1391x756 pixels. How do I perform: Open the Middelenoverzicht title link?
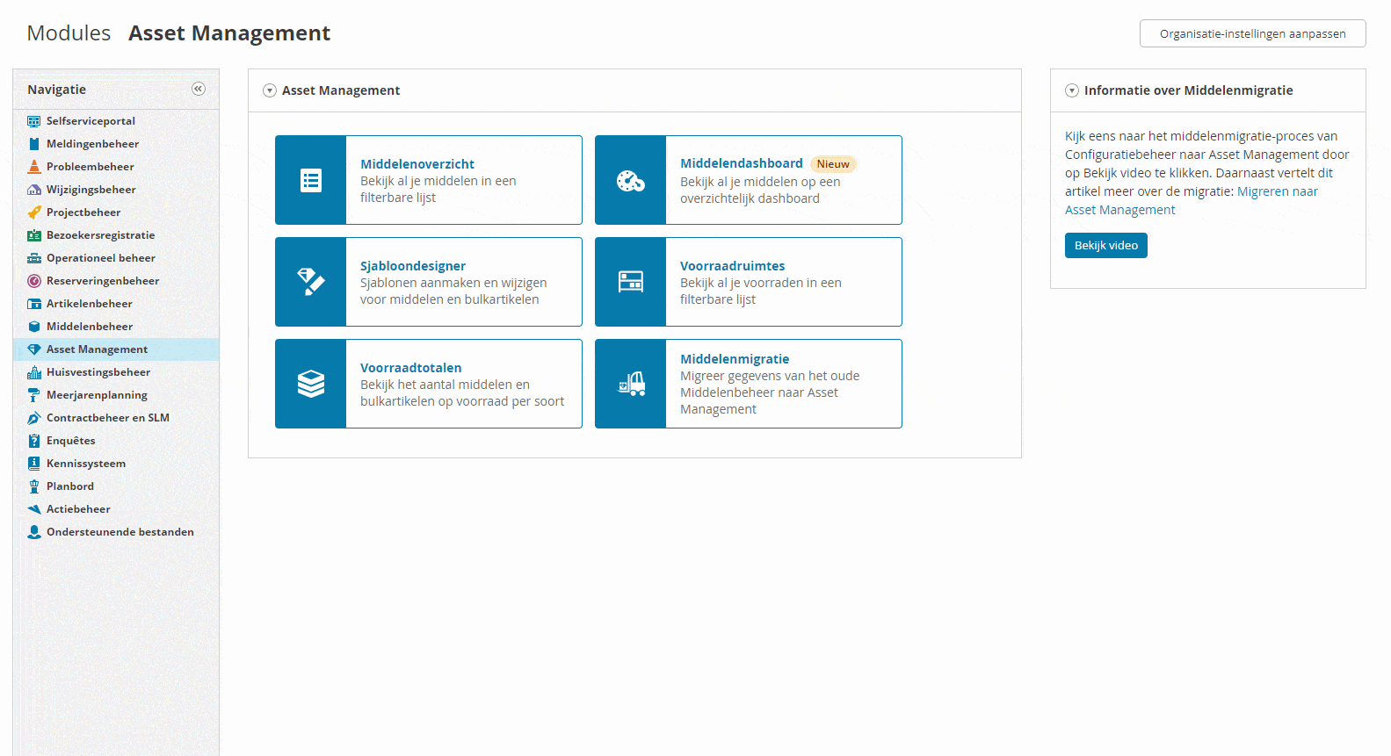coord(417,164)
